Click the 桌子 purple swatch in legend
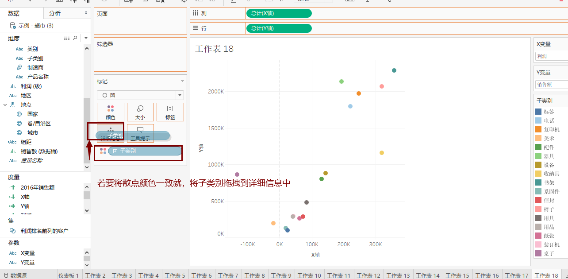568x279 pixels. tap(538, 253)
